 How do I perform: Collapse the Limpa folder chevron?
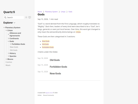(6, 30)
